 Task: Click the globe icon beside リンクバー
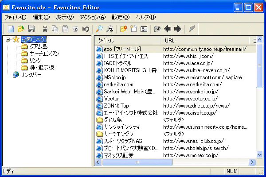[16, 74]
